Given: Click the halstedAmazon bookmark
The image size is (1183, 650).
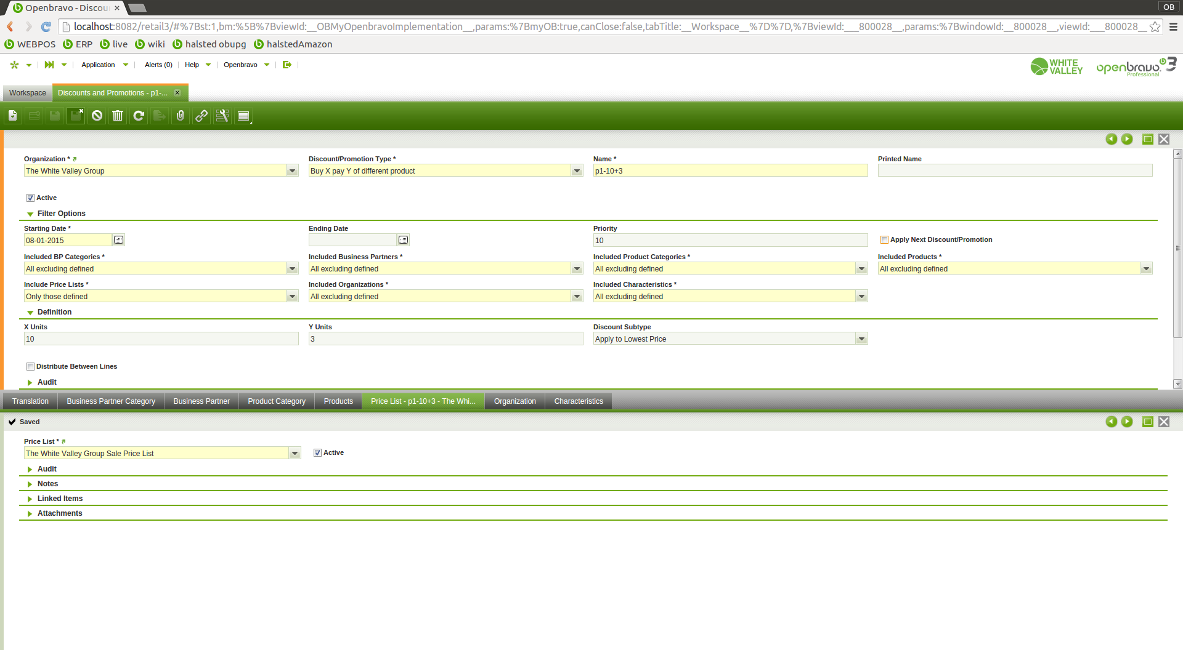Looking at the screenshot, I should point(299,44).
